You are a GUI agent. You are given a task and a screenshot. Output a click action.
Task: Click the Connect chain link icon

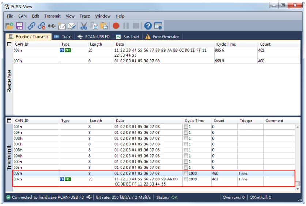click(31, 26)
